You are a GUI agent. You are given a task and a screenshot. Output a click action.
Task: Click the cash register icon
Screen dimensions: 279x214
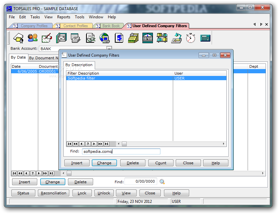pyautogui.click(x=133, y=38)
